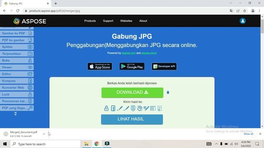The width and height of the screenshot is (264, 148).
Task: Click the Google Play badge
Action: pyautogui.click(x=132, y=67)
